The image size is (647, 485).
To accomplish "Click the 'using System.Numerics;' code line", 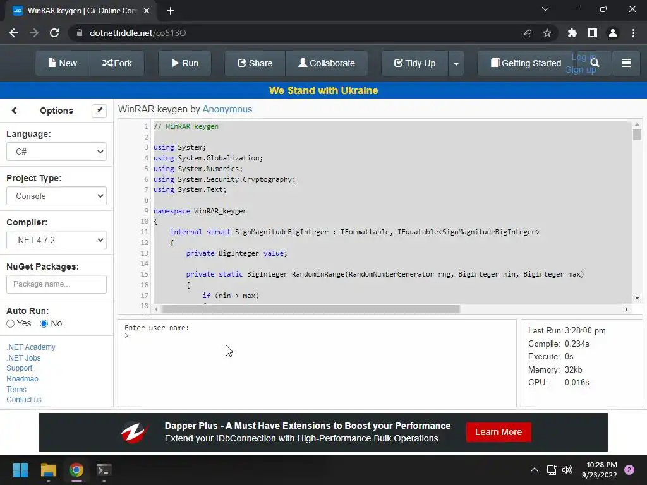I will [198, 169].
